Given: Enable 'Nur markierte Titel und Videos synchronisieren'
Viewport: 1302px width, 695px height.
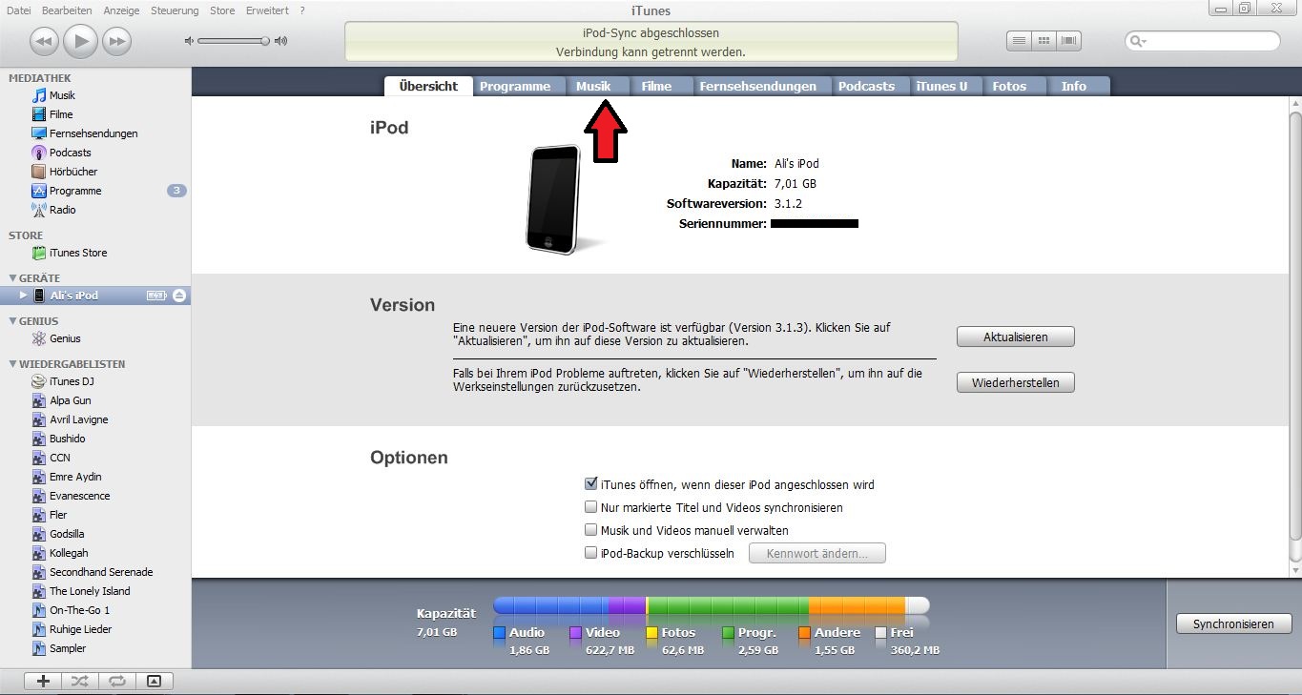Looking at the screenshot, I should [591, 507].
